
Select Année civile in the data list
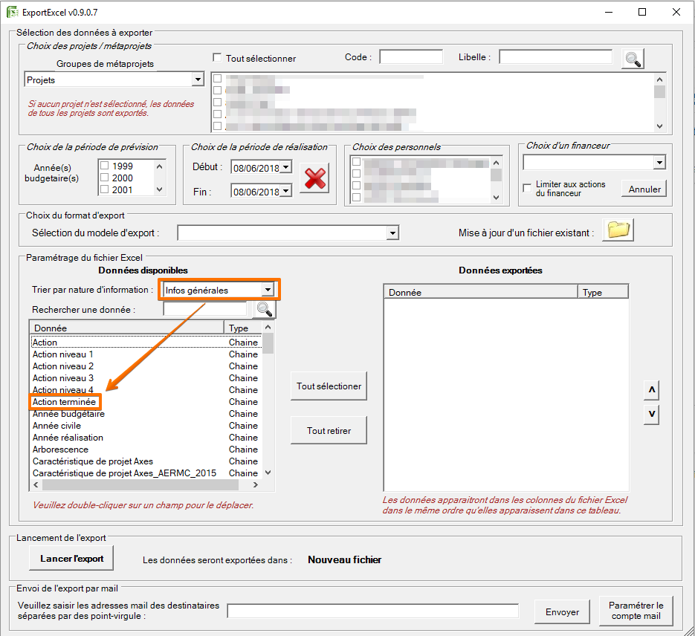[x=56, y=426]
